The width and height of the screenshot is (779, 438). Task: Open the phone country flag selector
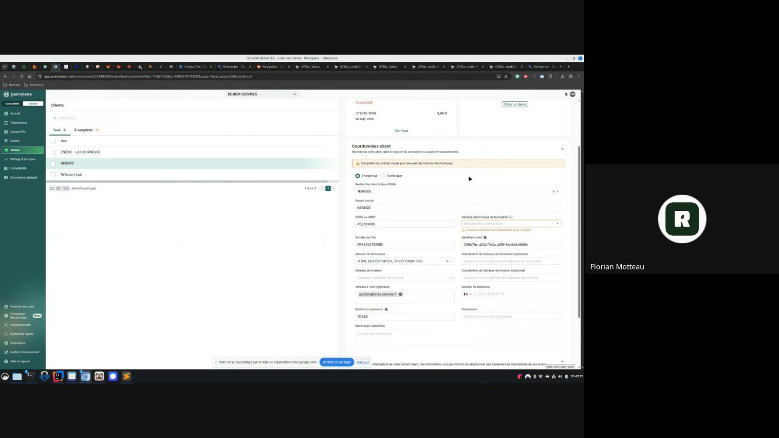(x=467, y=294)
